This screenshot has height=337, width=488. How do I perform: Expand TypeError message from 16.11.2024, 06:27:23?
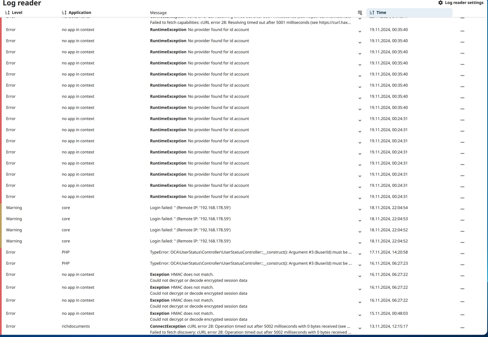tap(360, 265)
